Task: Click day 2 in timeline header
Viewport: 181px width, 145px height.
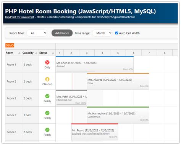Action: (x=71, y=53)
